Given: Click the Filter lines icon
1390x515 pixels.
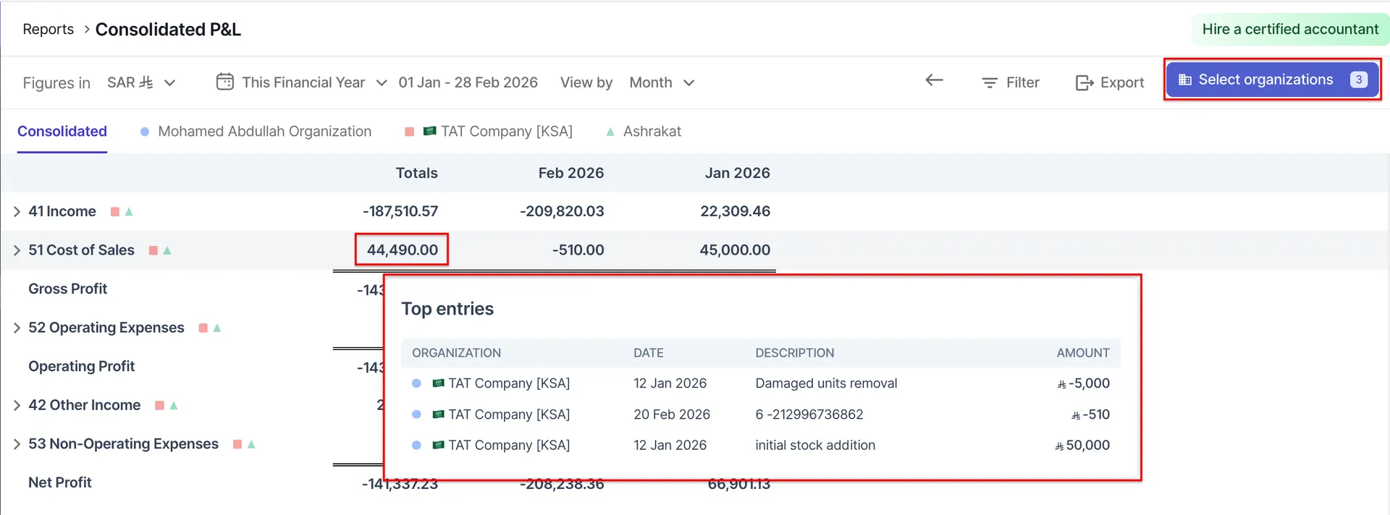Looking at the screenshot, I should (x=989, y=83).
